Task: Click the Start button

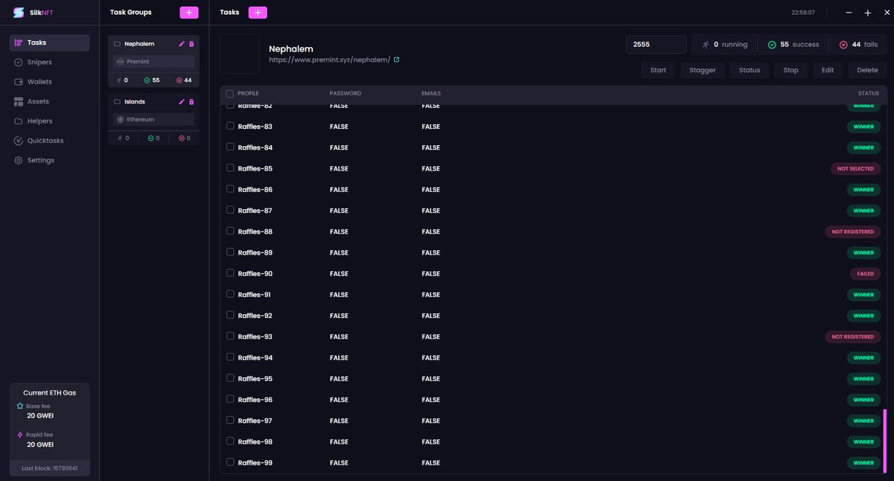Action: [x=658, y=69]
